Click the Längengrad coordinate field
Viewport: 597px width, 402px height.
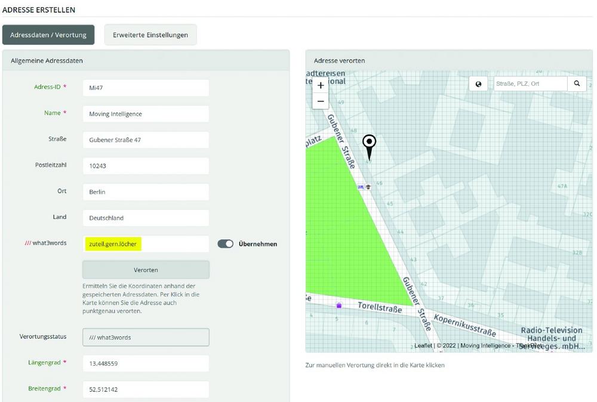click(x=146, y=363)
